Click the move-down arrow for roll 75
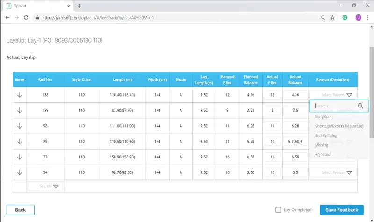 pos(20,142)
